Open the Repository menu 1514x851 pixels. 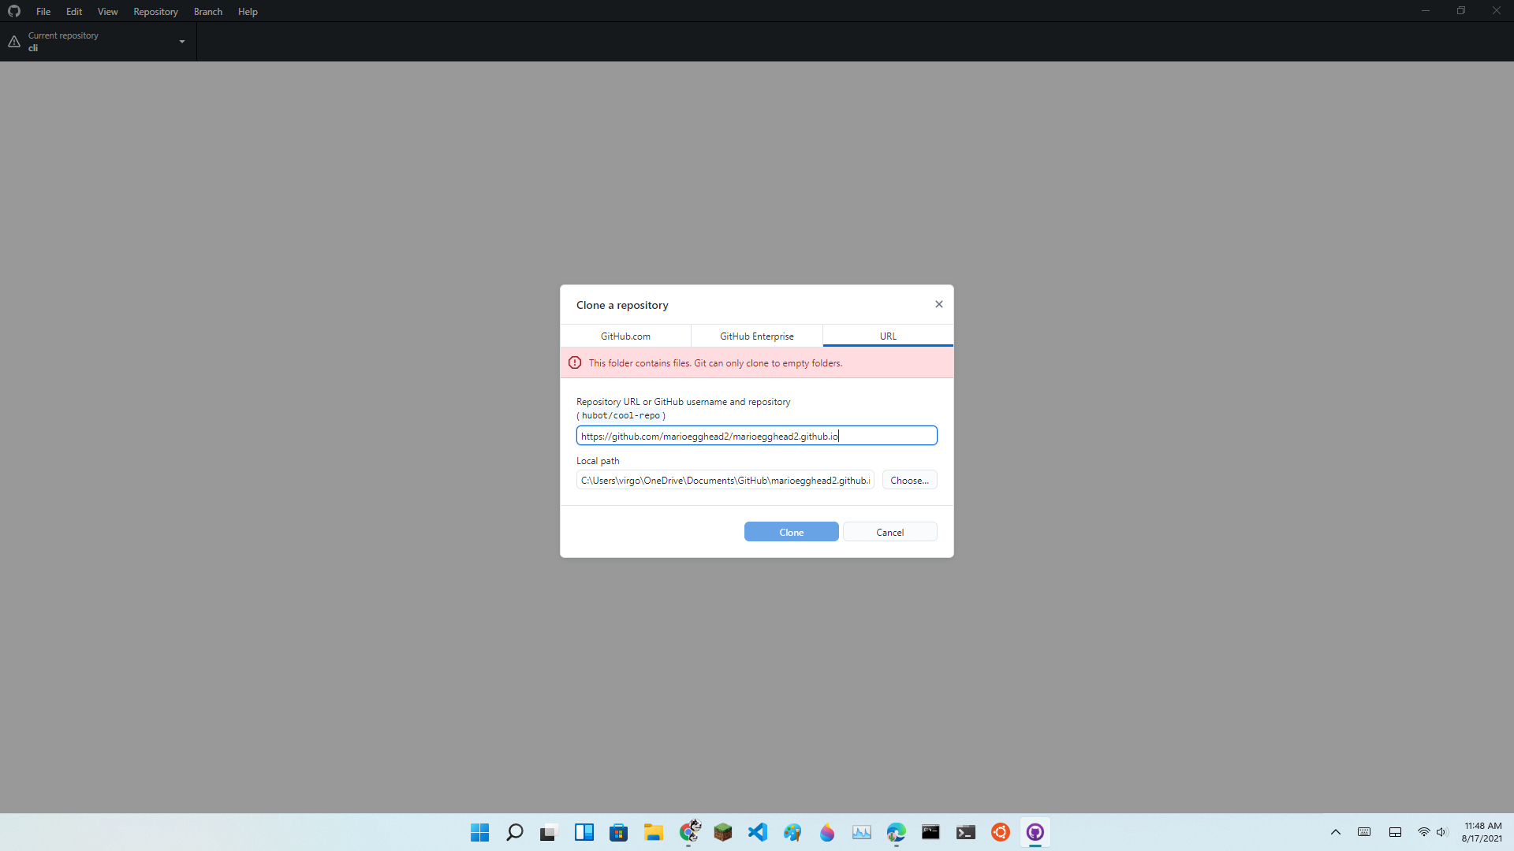(155, 11)
